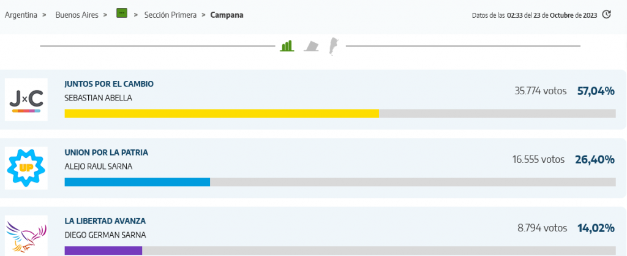Image resolution: width=627 pixels, height=256 pixels.
Task: Open the Argentina map view icon
Action: [332, 47]
